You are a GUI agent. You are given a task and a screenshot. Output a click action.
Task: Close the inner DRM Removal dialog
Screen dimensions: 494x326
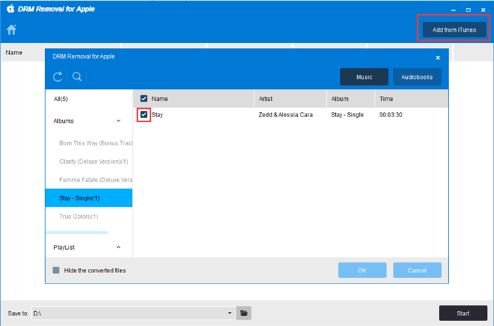point(438,57)
